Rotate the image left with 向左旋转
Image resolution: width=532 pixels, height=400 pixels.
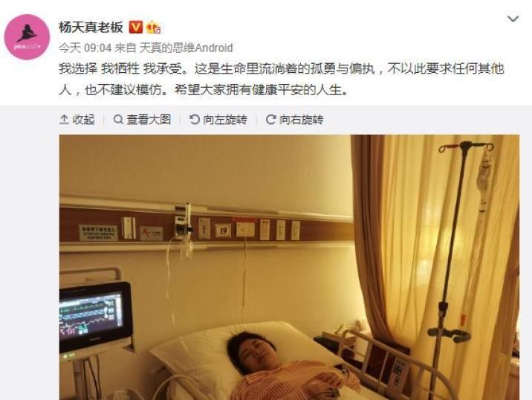pyautogui.click(x=218, y=120)
